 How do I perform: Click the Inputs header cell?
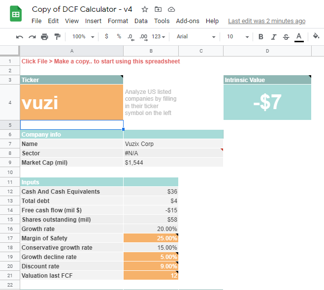click(72, 182)
